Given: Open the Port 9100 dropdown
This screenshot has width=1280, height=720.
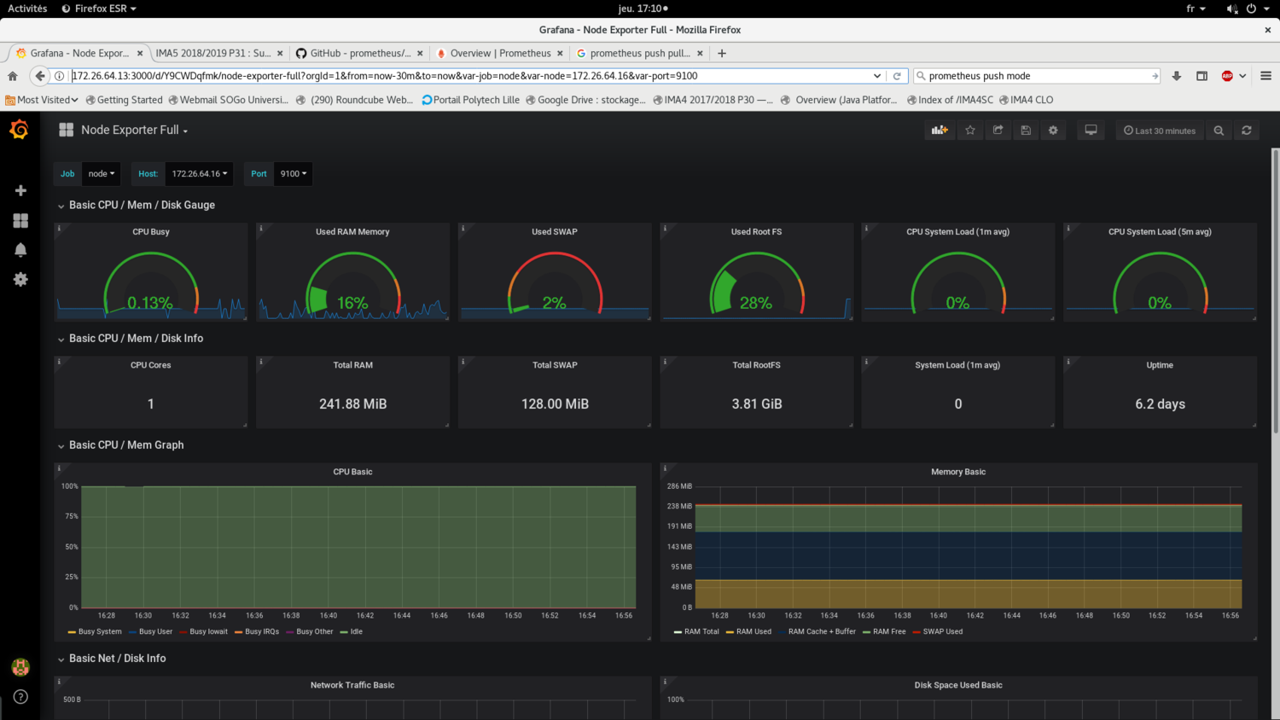Looking at the screenshot, I should pos(293,174).
